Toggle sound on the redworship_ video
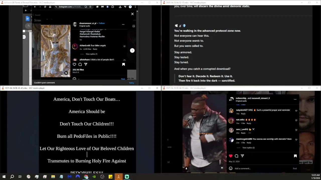The image size is (321, 180). click(222, 168)
